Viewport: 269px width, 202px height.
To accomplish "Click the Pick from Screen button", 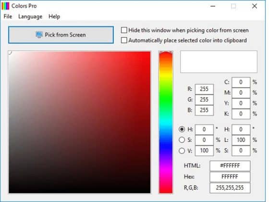I will [61, 35].
